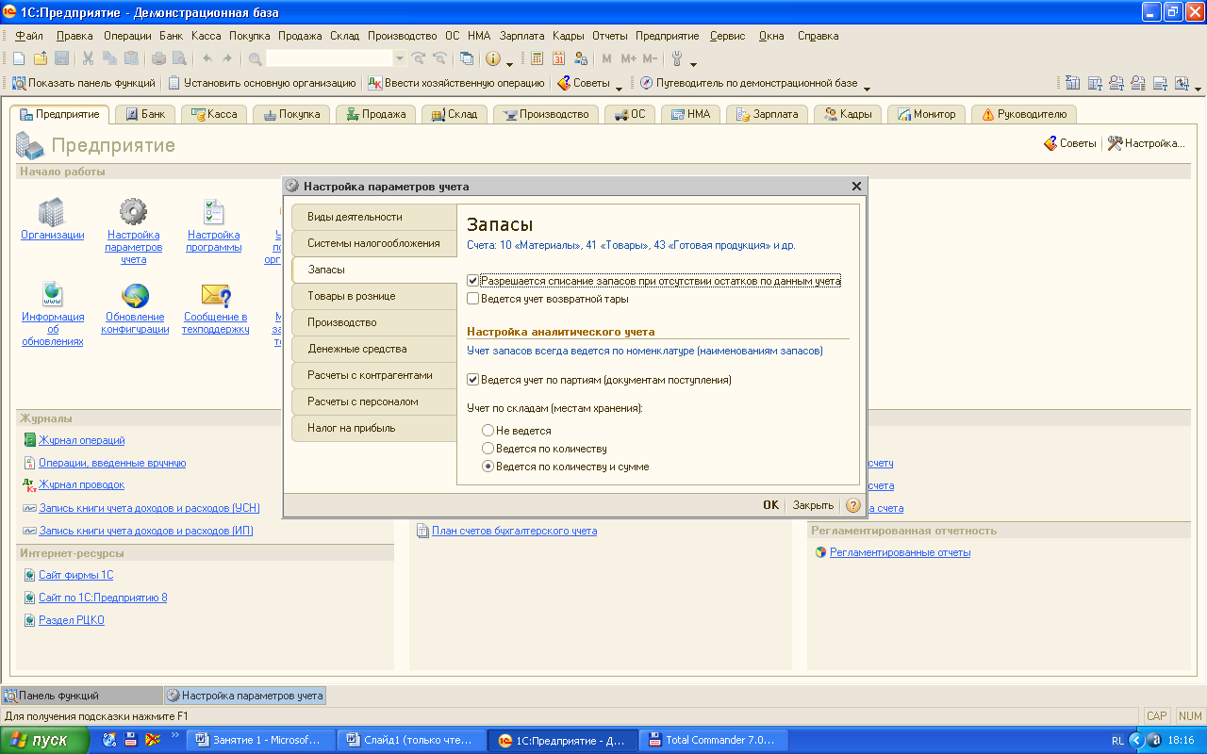1207x754 pixels.
Task: Select Производство settings section
Action: coord(374,322)
